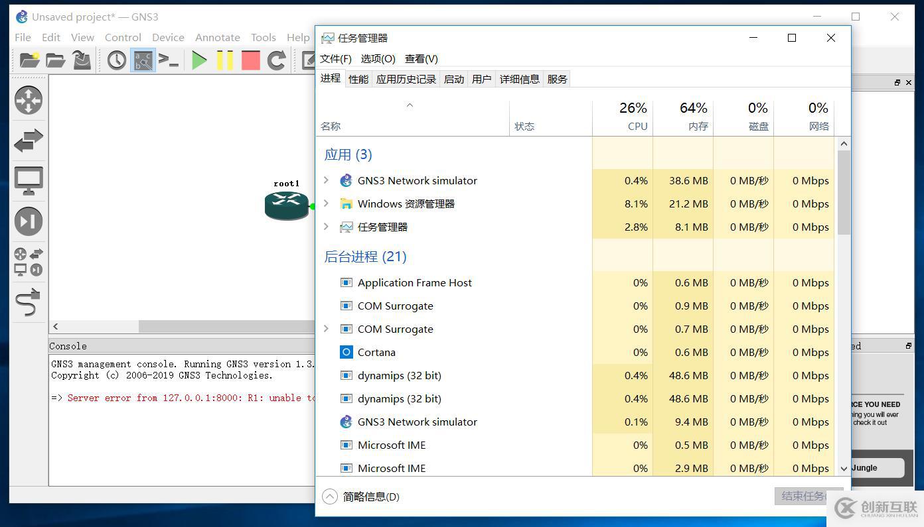Click the GNS3 canvas horizontal scrollbar left arrow
The image size is (924, 527).
(56, 327)
